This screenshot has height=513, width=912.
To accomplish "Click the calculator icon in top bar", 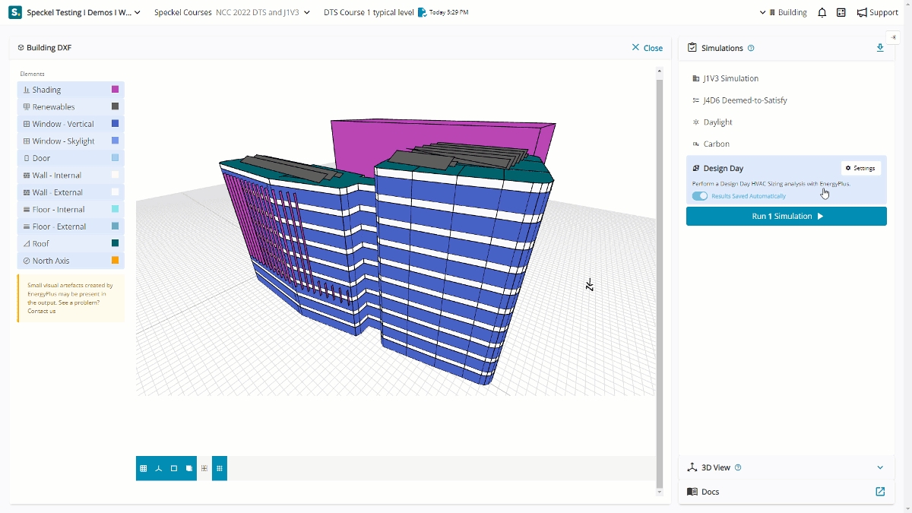I will (x=841, y=13).
